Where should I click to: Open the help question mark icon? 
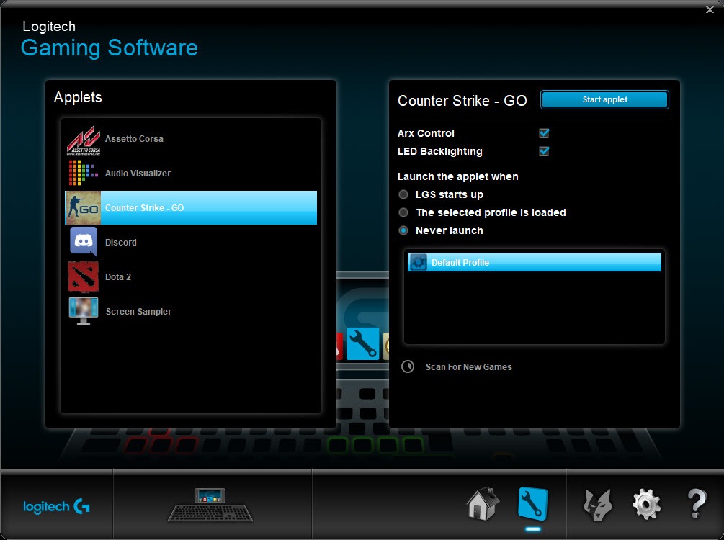[697, 504]
